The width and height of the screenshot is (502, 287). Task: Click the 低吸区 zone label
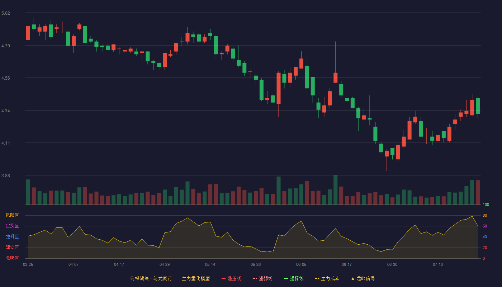pyautogui.click(x=12, y=258)
